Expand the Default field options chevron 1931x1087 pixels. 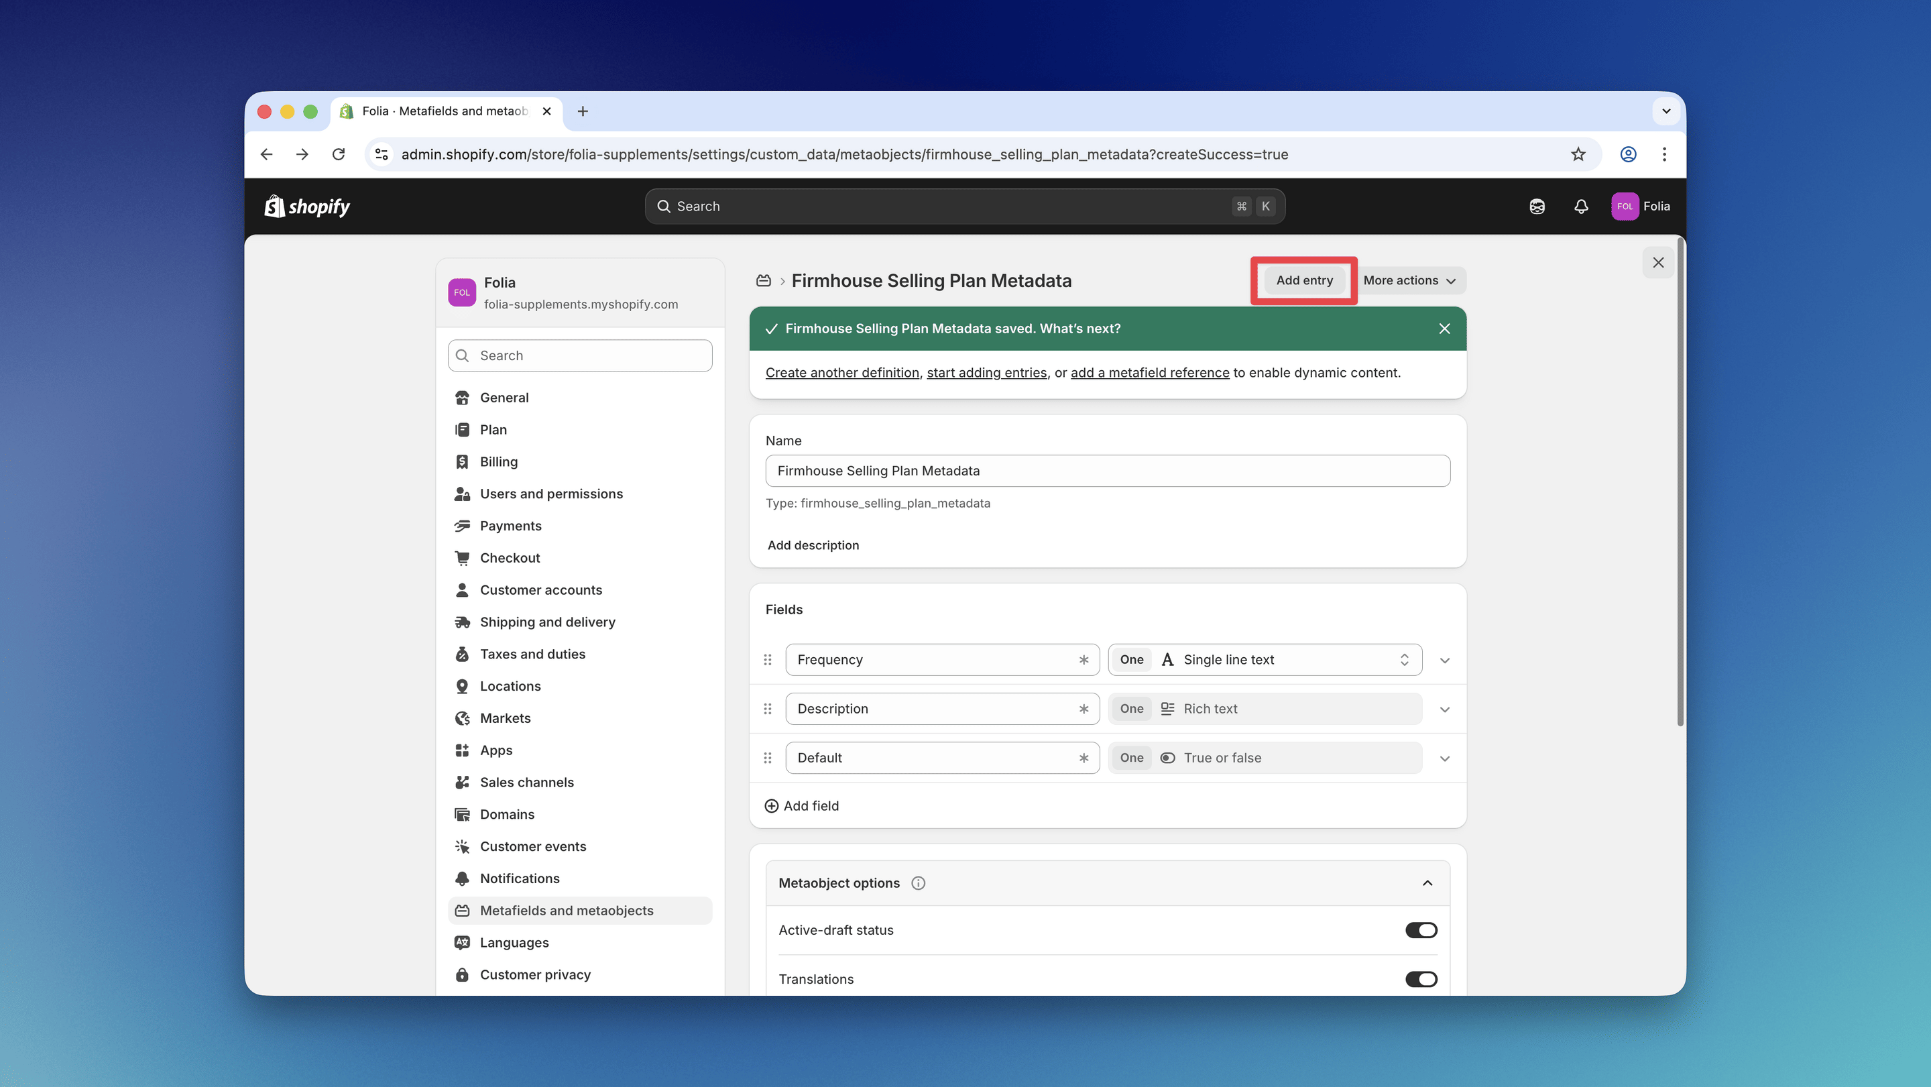(1444, 758)
